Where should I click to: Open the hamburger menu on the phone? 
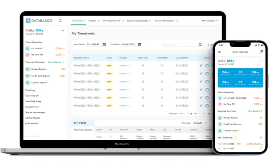coord(220,52)
